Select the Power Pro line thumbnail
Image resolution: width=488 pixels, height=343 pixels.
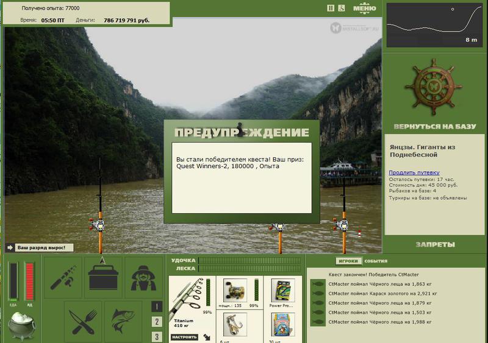(x=282, y=290)
